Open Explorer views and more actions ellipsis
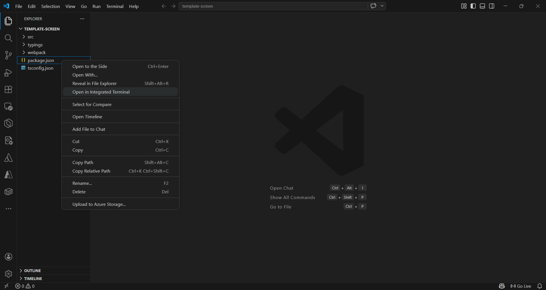The image size is (546, 290). [82, 19]
